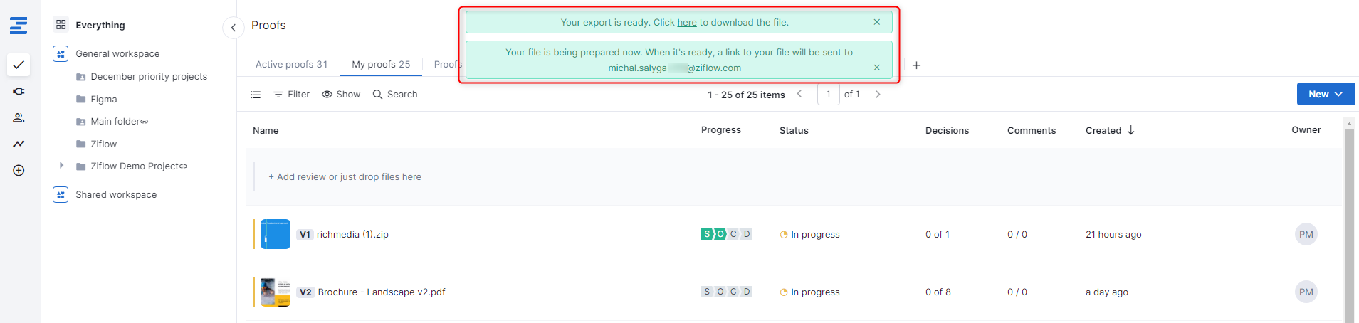Open the New button dropdown
The image size is (1359, 323).
(x=1325, y=94)
